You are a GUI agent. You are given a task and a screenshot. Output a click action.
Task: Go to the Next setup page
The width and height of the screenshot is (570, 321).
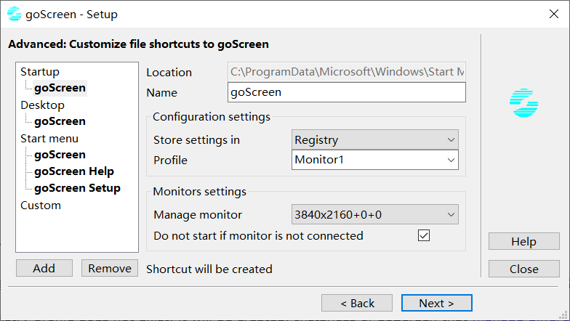pyautogui.click(x=436, y=303)
